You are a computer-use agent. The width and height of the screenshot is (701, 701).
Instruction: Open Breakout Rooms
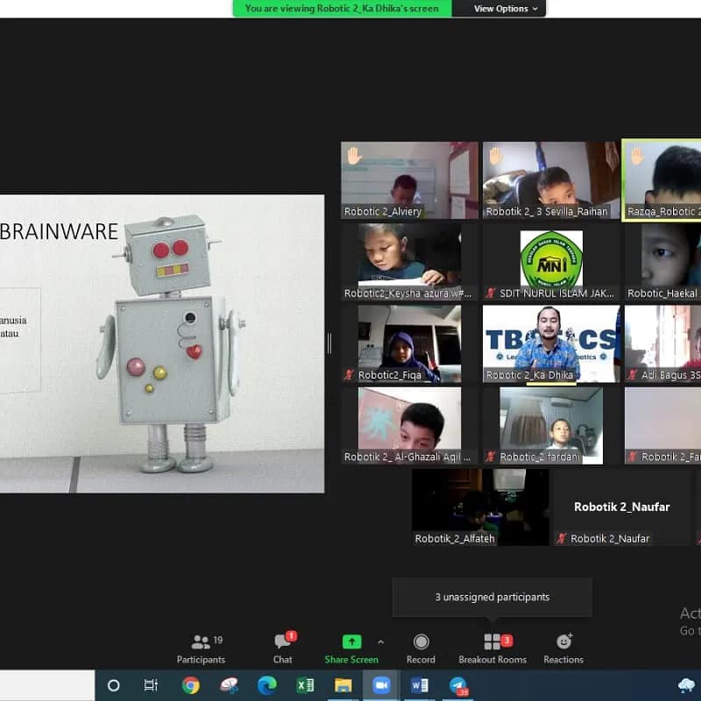point(492,649)
